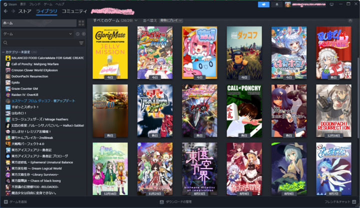Screen dimensions: 360x208
Task: Open advanced filter options icon
Action: (x=81, y=43)
